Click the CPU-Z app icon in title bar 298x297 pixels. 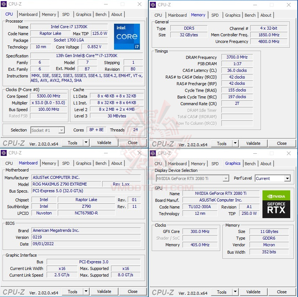click(x=4, y=4)
